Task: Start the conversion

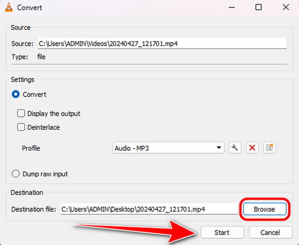Action: coord(223,233)
